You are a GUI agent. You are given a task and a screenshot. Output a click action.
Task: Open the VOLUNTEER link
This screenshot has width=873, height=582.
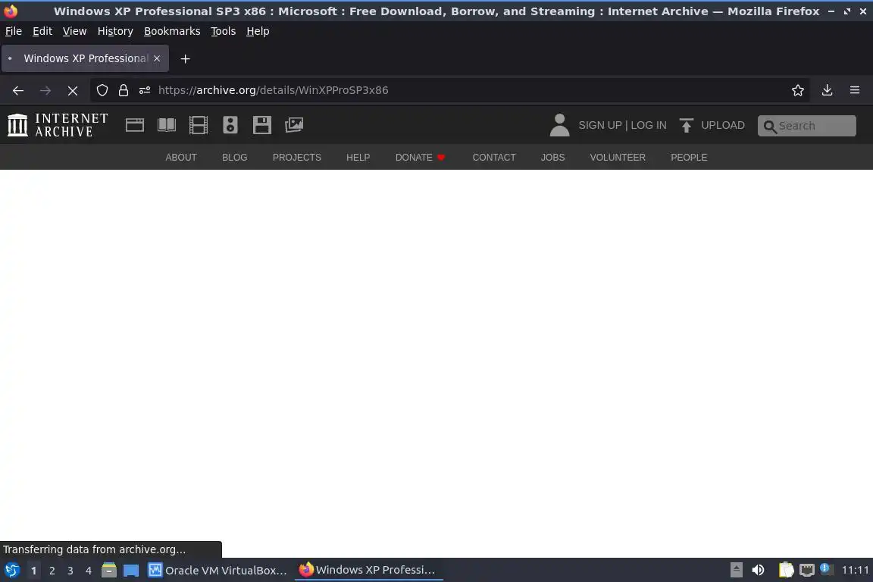618,158
